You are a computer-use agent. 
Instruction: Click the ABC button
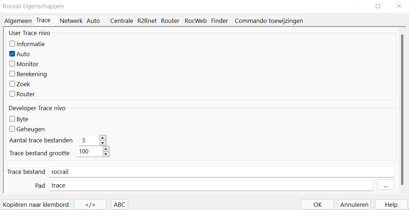[120, 205]
